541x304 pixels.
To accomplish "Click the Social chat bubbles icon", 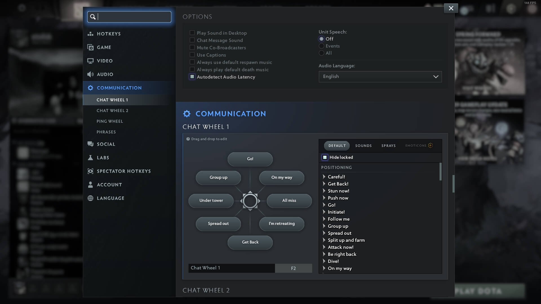I will pos(90,144).
